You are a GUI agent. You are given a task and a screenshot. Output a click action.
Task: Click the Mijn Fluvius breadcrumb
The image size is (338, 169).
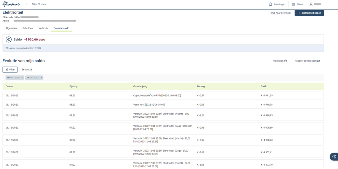pos(39,4)
